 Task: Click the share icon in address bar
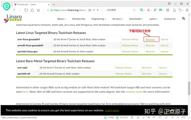pyautogui.click(x=94, y=10)
